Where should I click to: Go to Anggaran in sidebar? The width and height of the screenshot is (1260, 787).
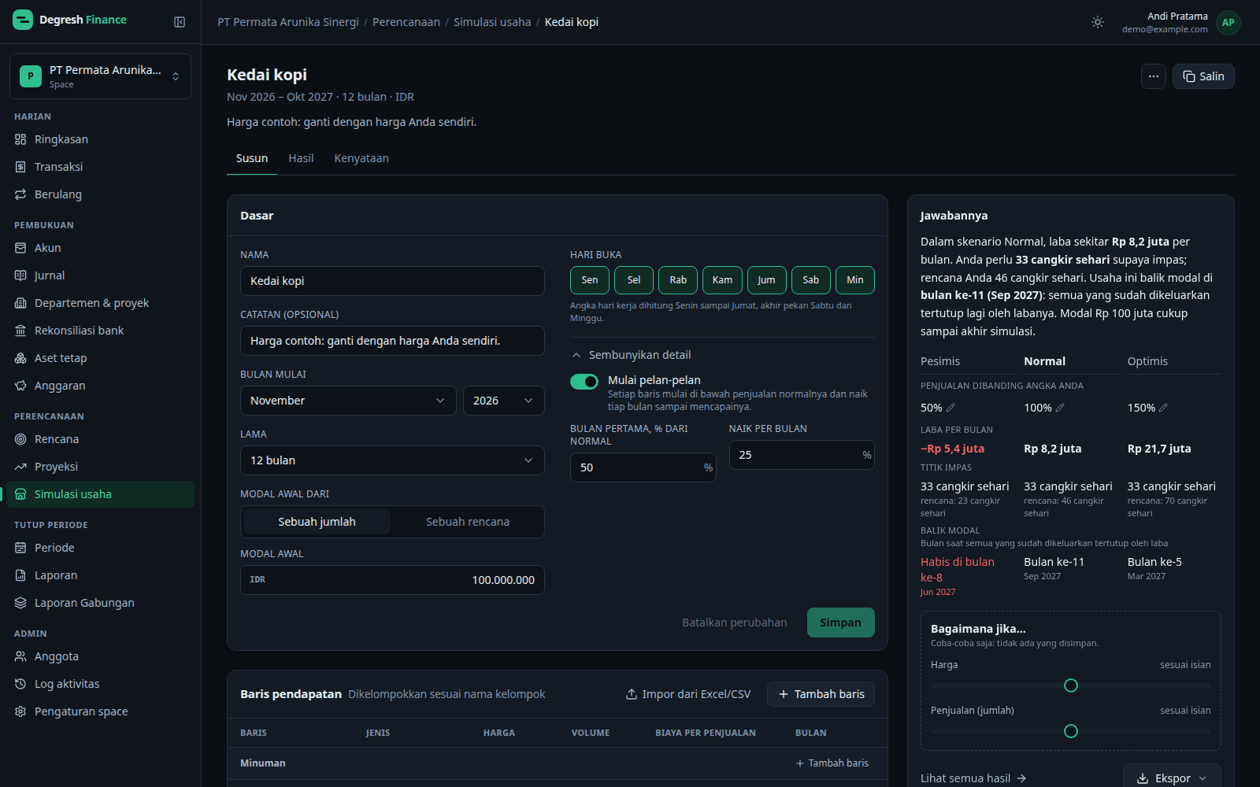(x=100, y=386)
